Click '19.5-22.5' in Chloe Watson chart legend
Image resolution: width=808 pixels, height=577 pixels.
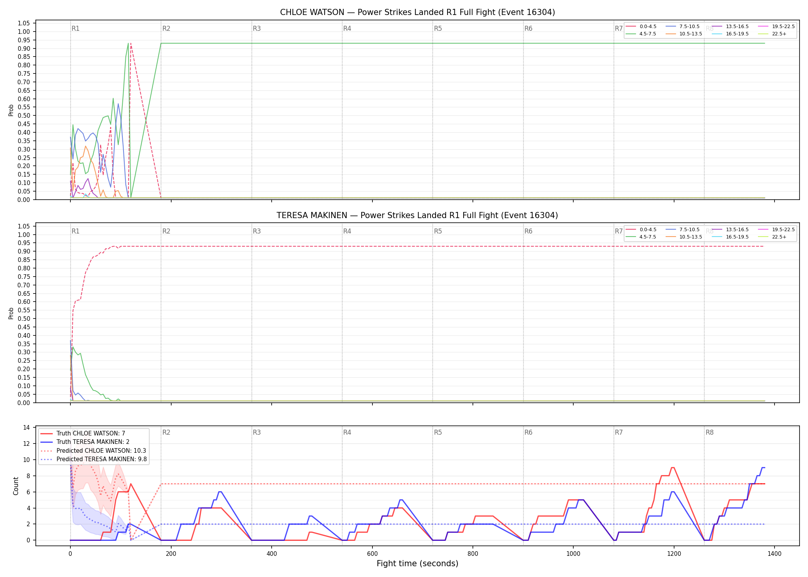[783, 27]
